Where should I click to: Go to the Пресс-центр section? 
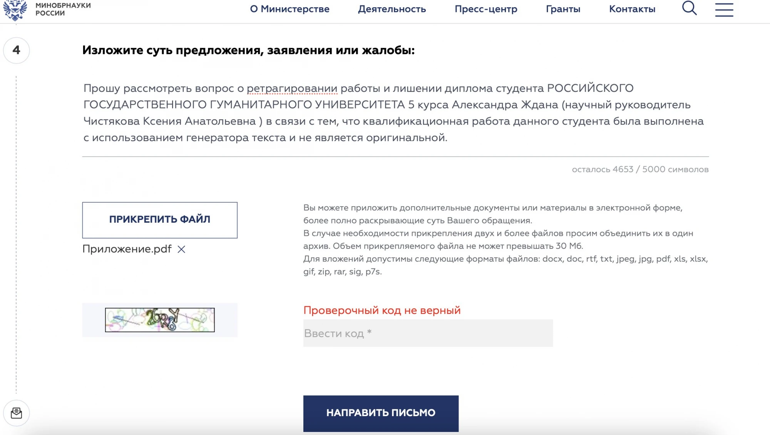486,9
